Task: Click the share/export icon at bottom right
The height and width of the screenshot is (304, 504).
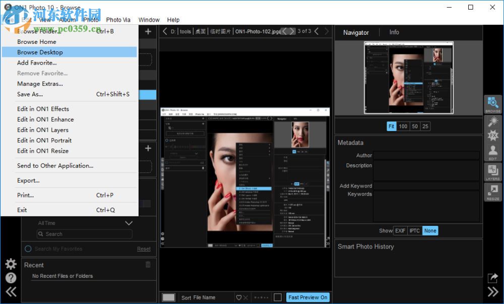Action: [x=492, y=278]
